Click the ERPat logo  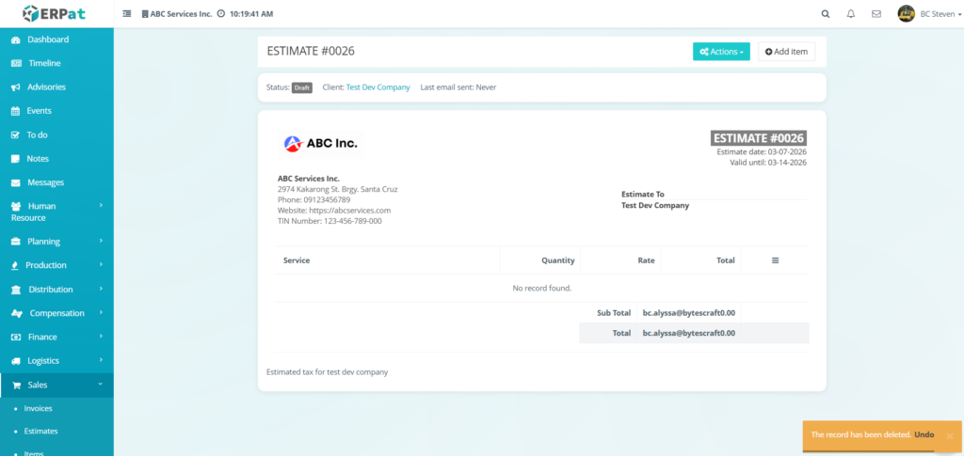coord(56,14)
